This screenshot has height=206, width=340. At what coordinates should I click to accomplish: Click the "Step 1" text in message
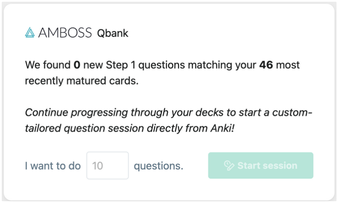click(x=121, y=65)
